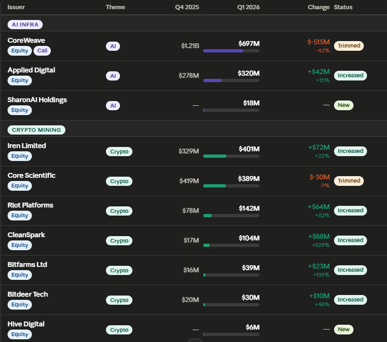Click Riot Platforms' +$64M change value
Image resolution: width=387 pixels, height=342 pixels.
[319, 207]
